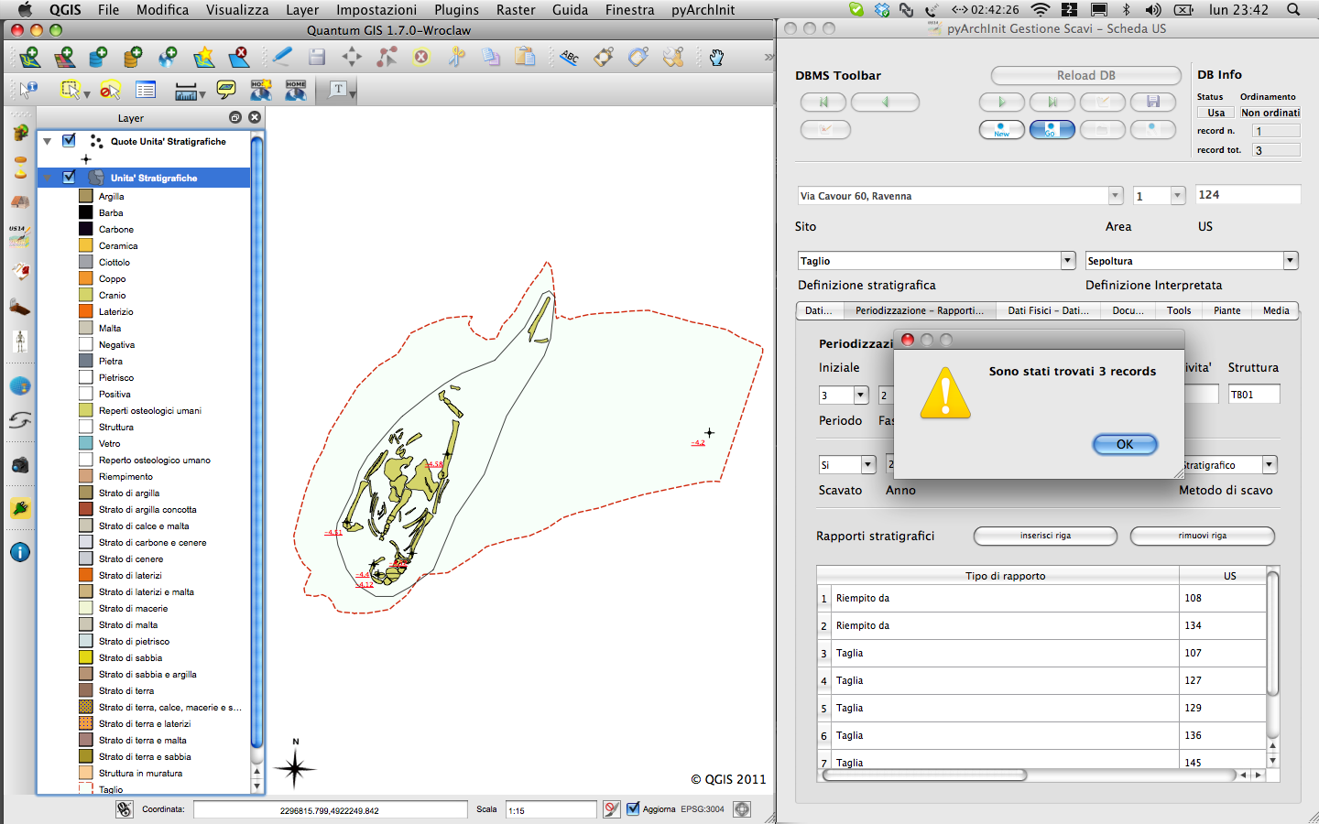Click the Show Bookmarks HOME globe icon
This screenshot has width=1319, height=824.
click(295, 90)
